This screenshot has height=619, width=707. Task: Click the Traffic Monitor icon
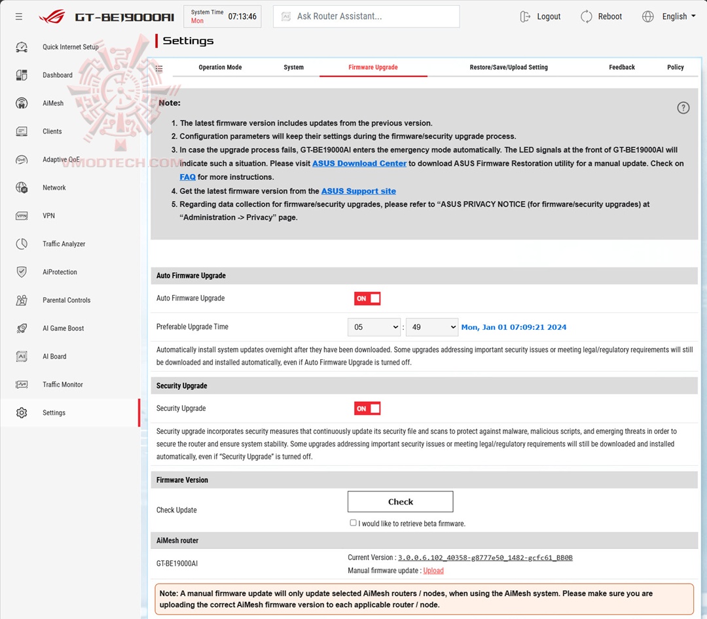pyautogui.click(x=22, y=385)
